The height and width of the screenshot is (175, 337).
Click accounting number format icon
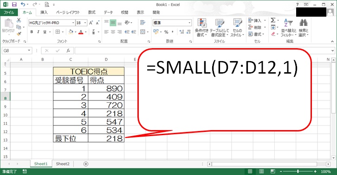click(156, 32)
